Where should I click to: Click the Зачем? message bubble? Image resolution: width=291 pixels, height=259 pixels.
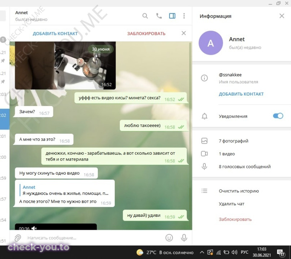click(33, 111)
